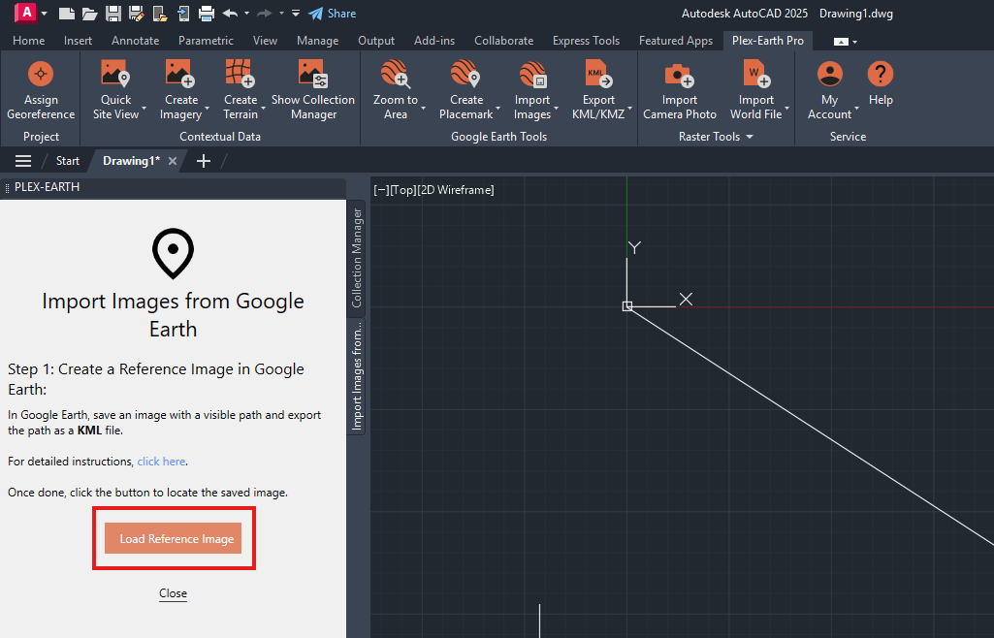994x638 pixels.
Task: Click the Assign Georeference icon
Action: (x=41, y=75)
